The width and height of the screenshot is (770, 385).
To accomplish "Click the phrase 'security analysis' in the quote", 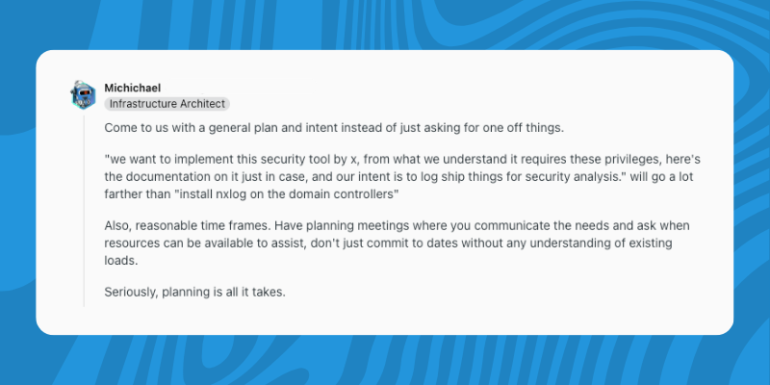I will click(577, 177).
